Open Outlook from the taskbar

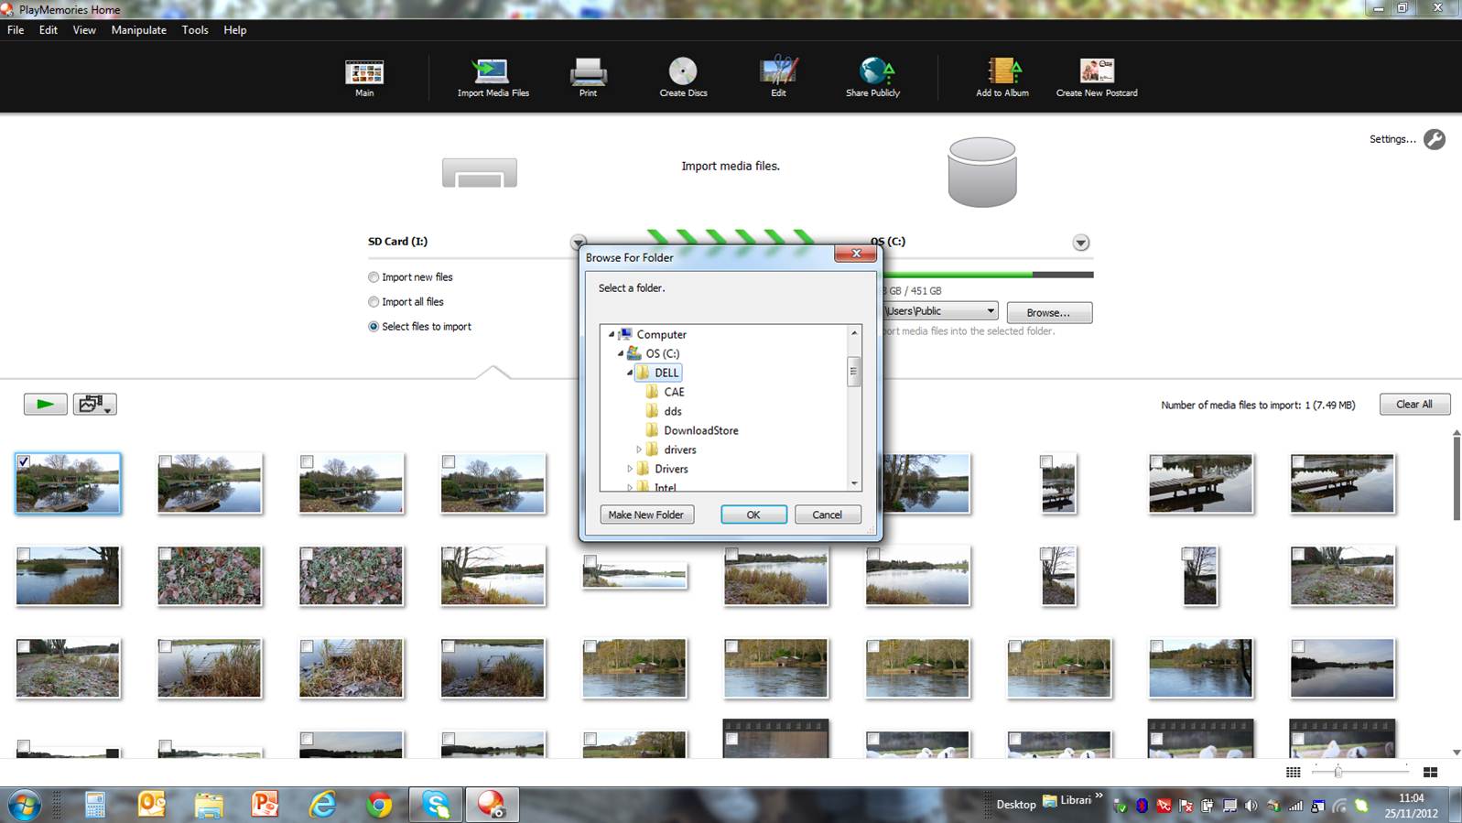click(x=152, y=805)
